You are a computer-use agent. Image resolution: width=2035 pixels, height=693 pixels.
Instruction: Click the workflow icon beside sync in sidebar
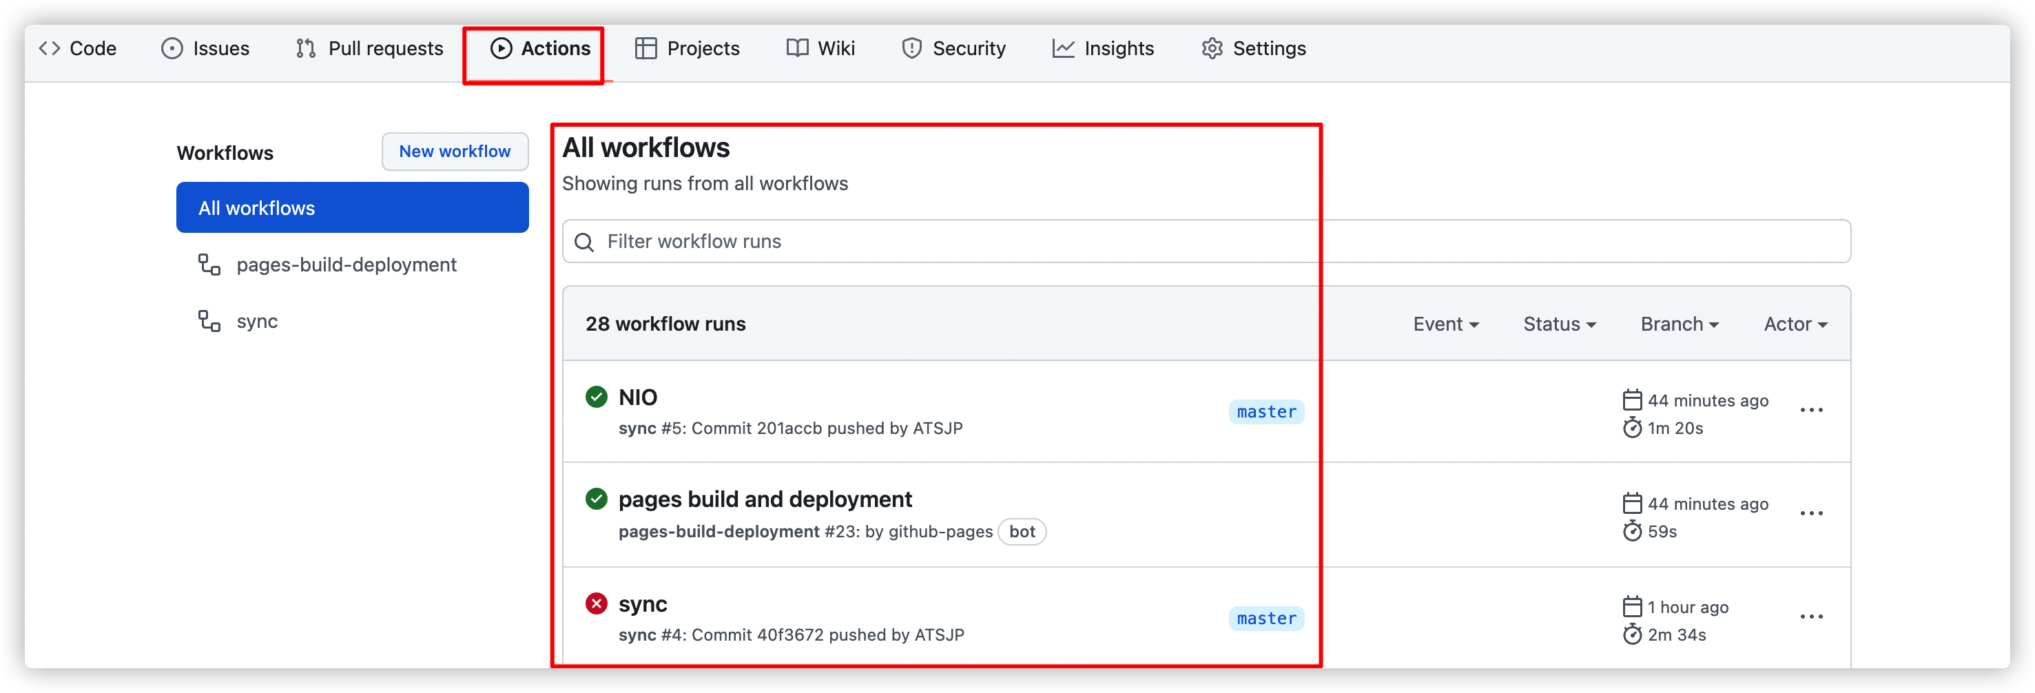tap(209, 321)
